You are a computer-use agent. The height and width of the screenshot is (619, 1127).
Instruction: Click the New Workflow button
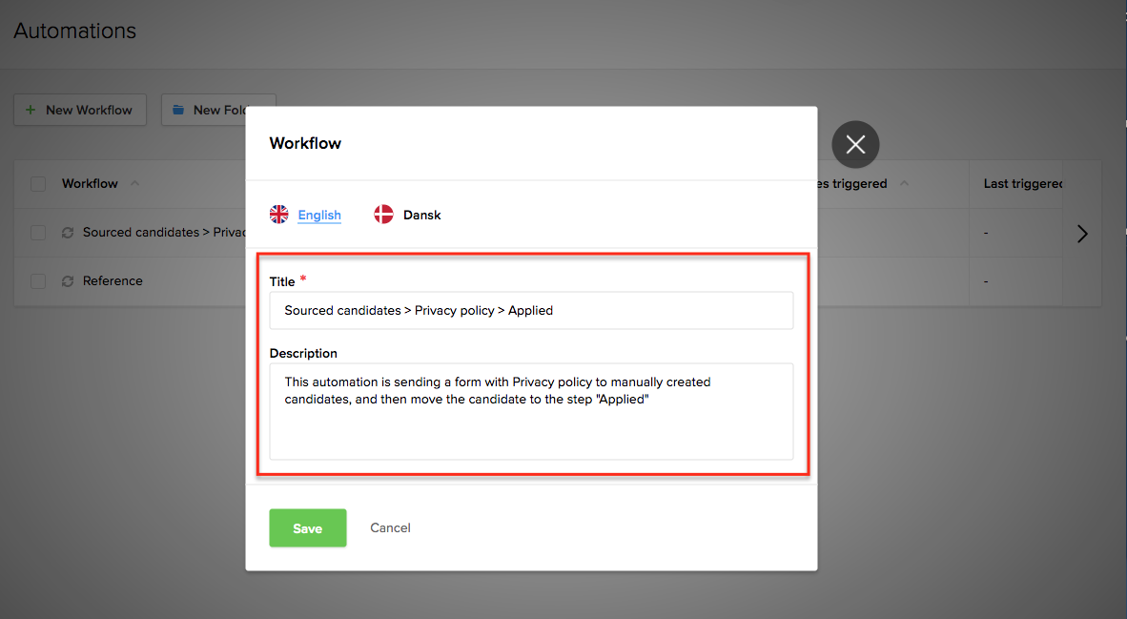(x=80, y=110)
